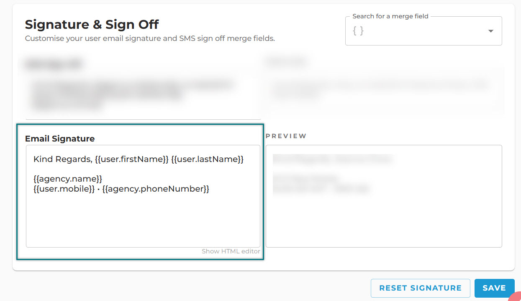521x301 pixels.
Task: Click the Show HTML editor link
Action: [231, 251]
